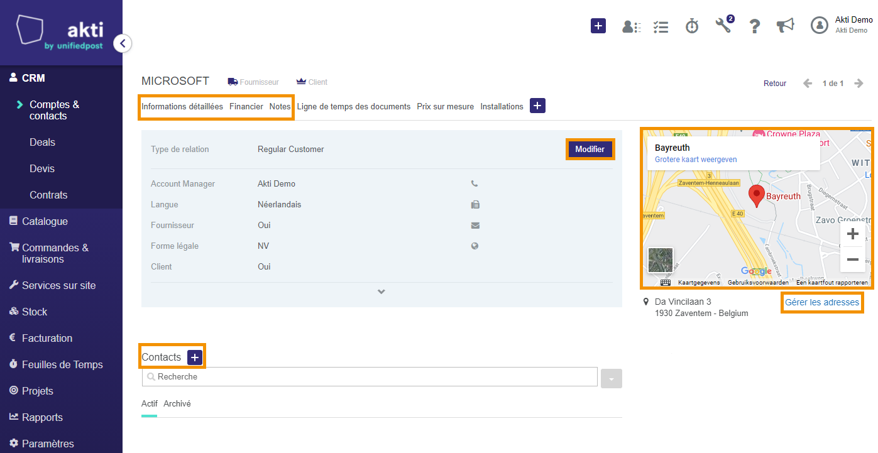Switch to Prix sur mesure tab
Viewport: 878px width, 453px height.
point(446,106)
